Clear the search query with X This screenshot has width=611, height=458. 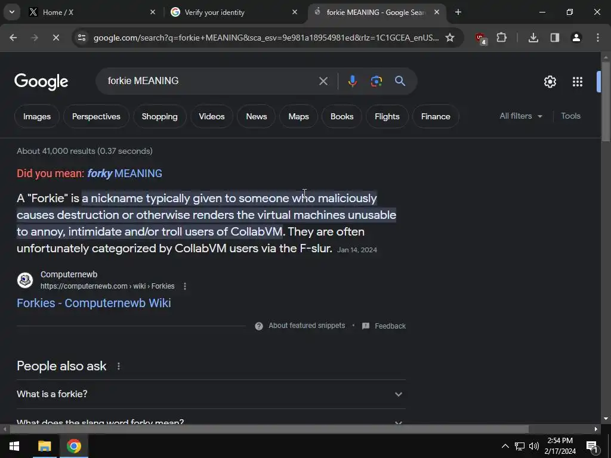tap(323, 81)
